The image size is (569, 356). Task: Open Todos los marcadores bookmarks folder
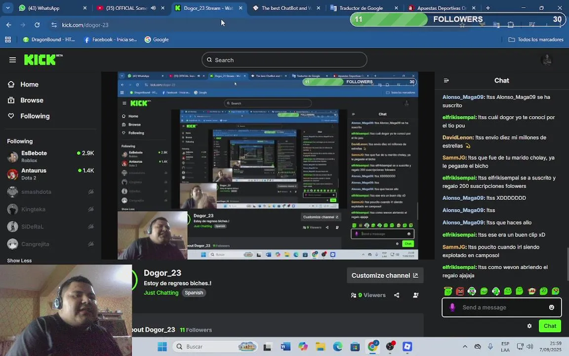[x=536, y=40]
